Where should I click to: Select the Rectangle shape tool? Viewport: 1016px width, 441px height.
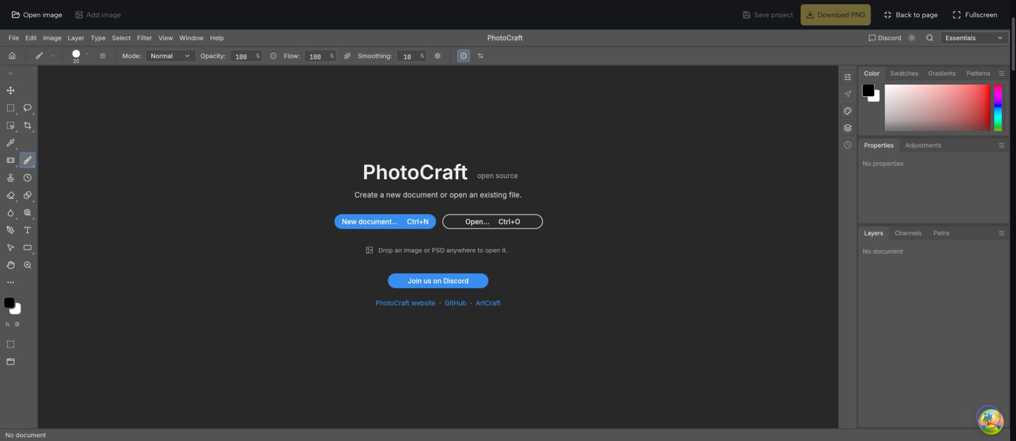[x=28, y=247]
